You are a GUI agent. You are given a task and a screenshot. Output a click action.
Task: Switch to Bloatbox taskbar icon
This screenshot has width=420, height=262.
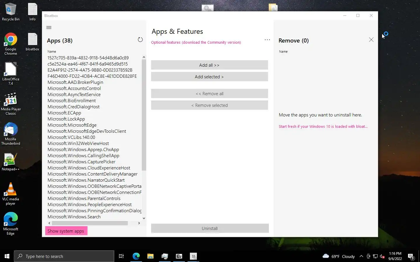click(193, 256)
